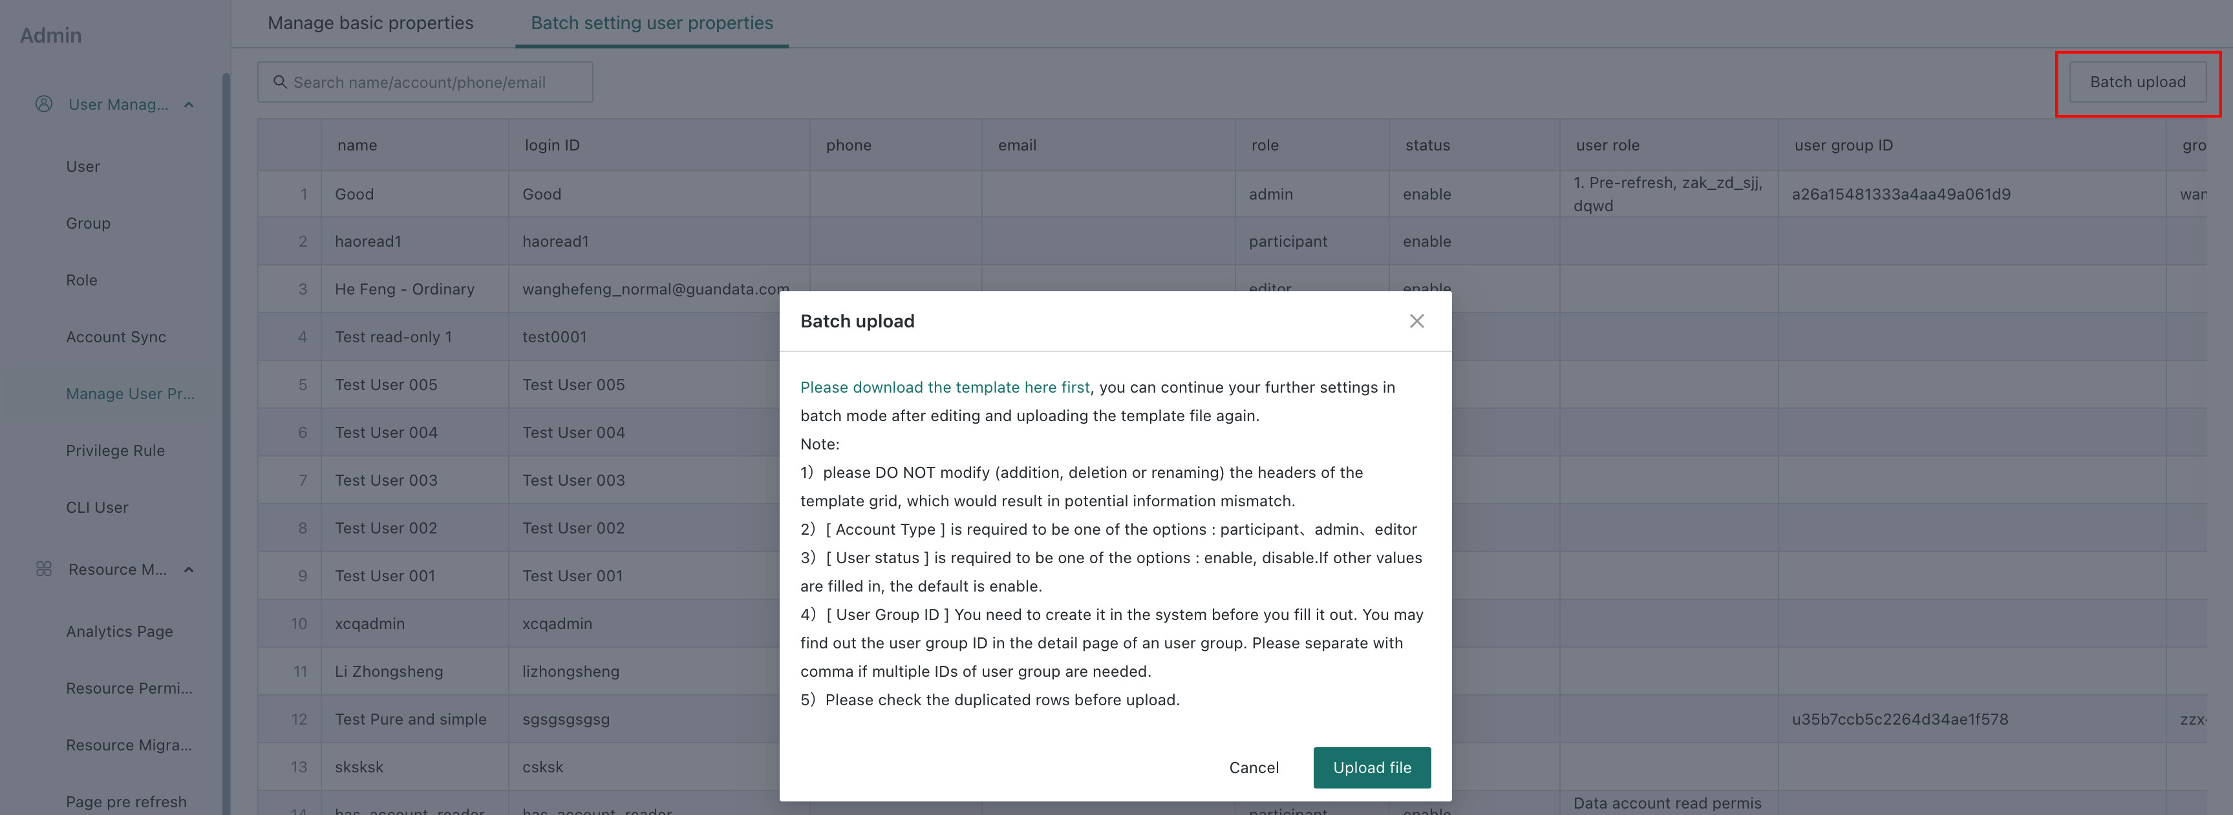Screen dimensions: 2233x815
Task: Open the CLI User menu item
Action: [97, 508]
